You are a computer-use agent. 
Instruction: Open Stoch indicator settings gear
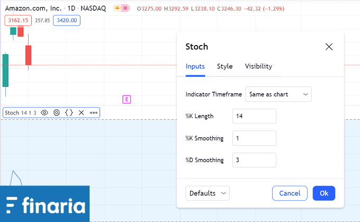57,113
